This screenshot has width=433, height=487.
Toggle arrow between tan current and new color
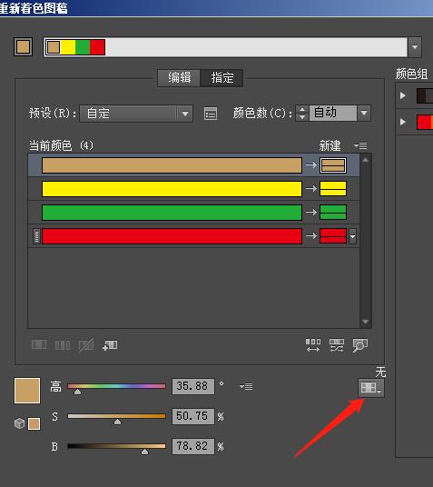coord(311,165)
